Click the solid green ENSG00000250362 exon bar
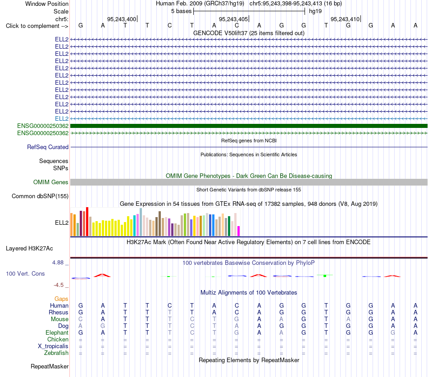This screenshot has width=428, height=377. tap(249, 126)
